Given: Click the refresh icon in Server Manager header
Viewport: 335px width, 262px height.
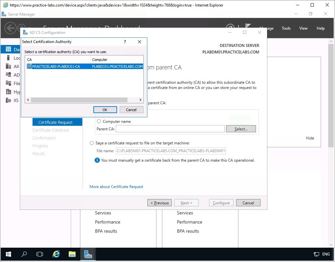Looking at the screenshot, I should click(230, 26).
